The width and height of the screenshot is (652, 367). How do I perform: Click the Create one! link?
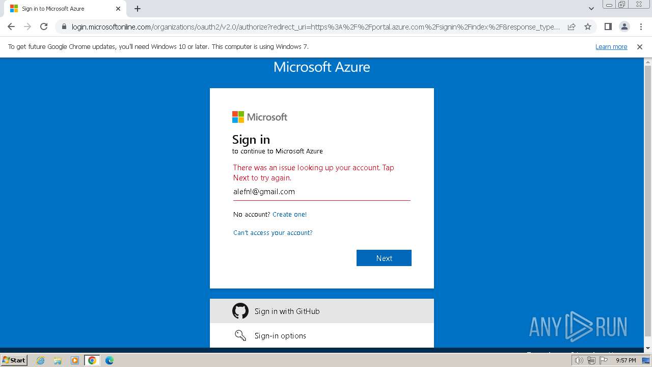coord(289,215)
